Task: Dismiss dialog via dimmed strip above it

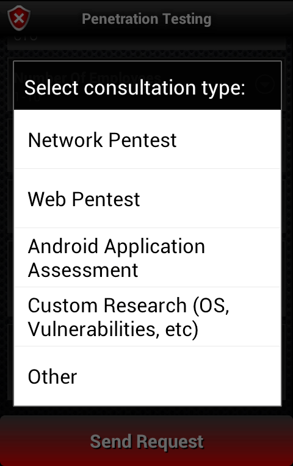Action: click(x=146, y=56)
